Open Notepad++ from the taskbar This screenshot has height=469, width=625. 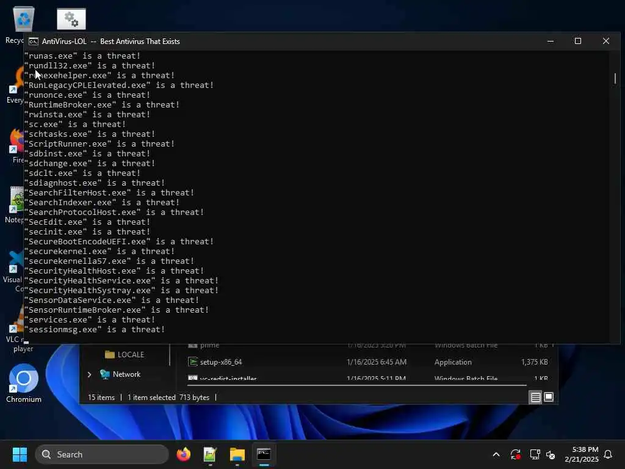pyautogui.click(x=210, y=454)
